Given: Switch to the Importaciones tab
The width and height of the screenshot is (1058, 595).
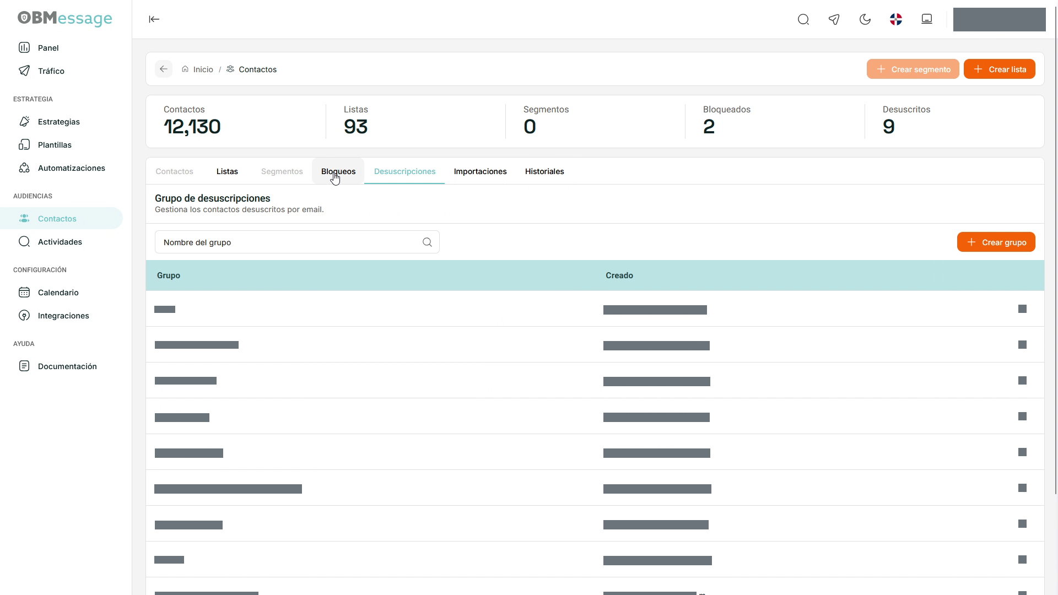Looking at the screenshot, I should 481,171.
